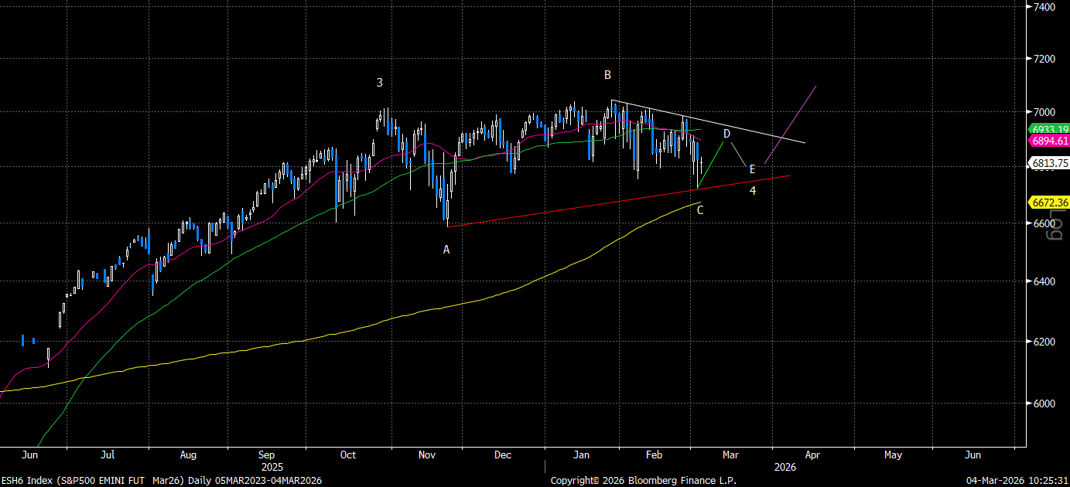Screen dimensions: 1070x487
Task: Select the wave D annotation label
Action: [726, 134]
